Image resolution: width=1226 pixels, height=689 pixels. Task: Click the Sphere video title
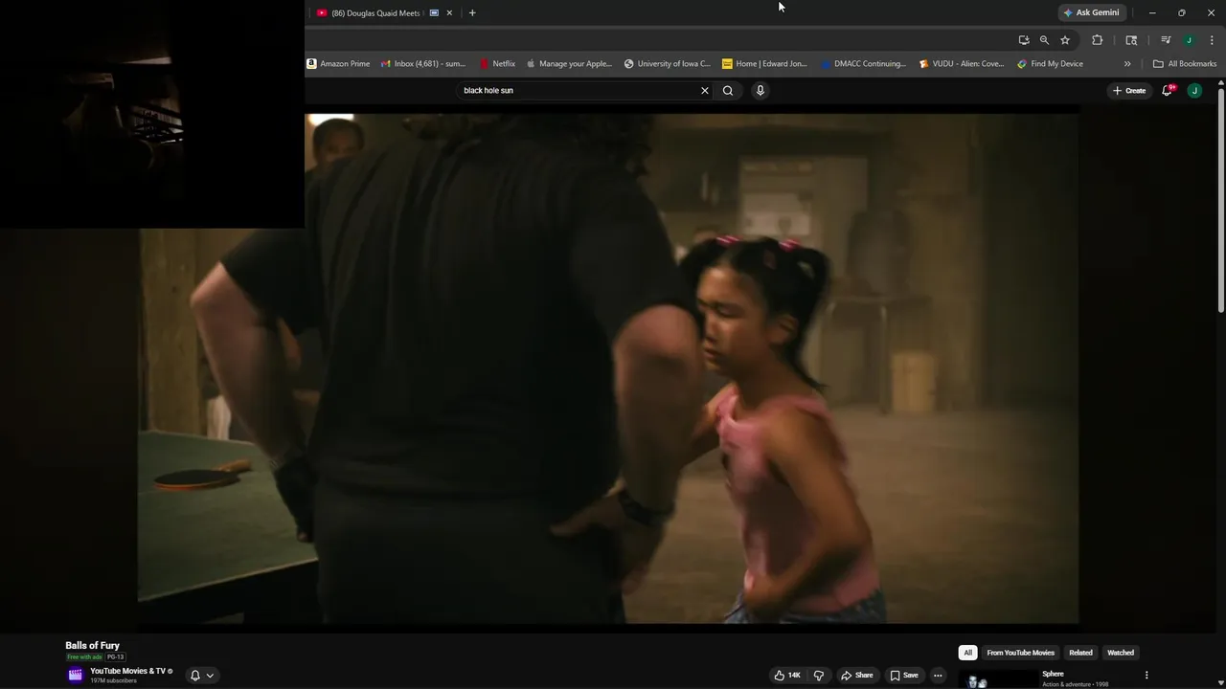tap(1053, 674)
